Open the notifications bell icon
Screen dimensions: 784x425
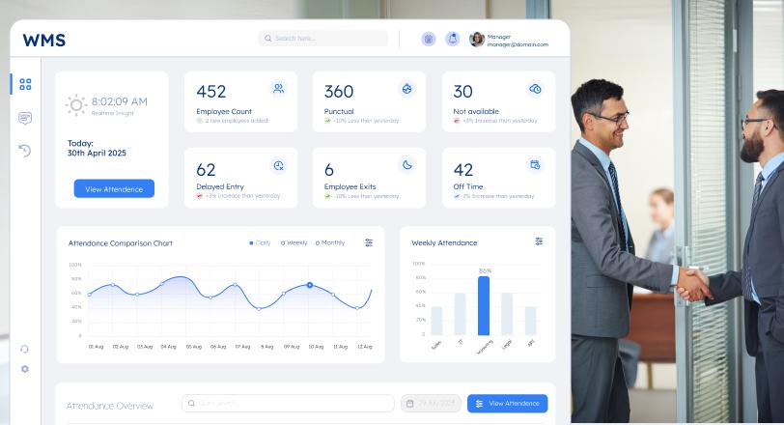[453, 39]
